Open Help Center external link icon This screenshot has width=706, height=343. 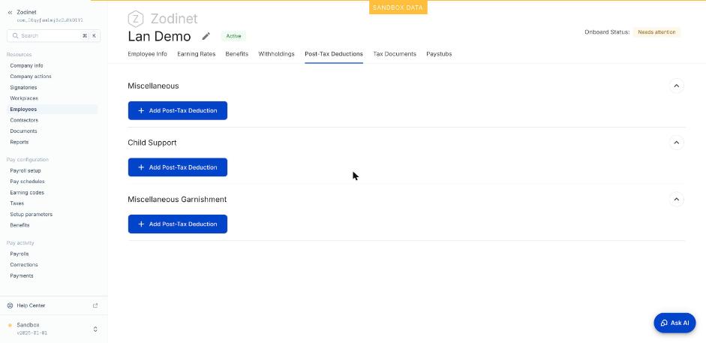point(95,305)
